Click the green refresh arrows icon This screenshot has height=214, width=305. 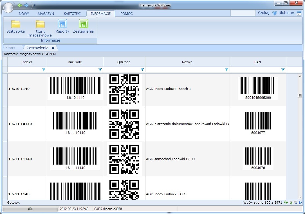click(x=286, y=202)
